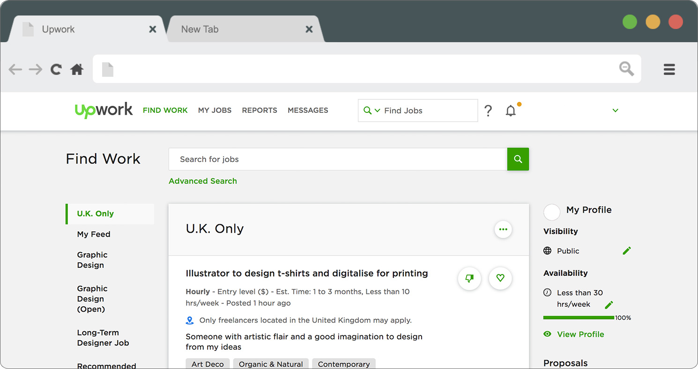The height and width of the screenshot is (369, 698).
Task: Open U.K. Only feed options (three dots)
Action: pyautogui.click(x=503, y=229)
